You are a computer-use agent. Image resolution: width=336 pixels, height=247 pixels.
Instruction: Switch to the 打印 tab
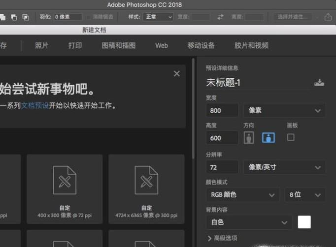[x=75, y=45]
